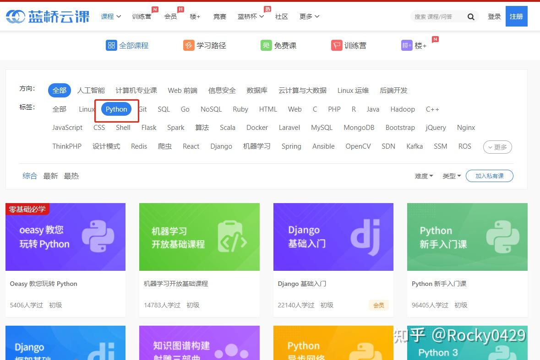Select the HTML tag
Screen dimensions: 540x360
tap(268, 109)
